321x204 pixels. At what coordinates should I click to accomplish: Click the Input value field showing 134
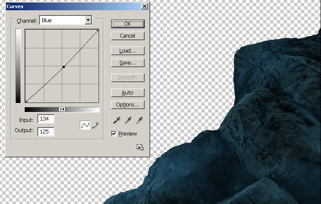pos(46,119)
